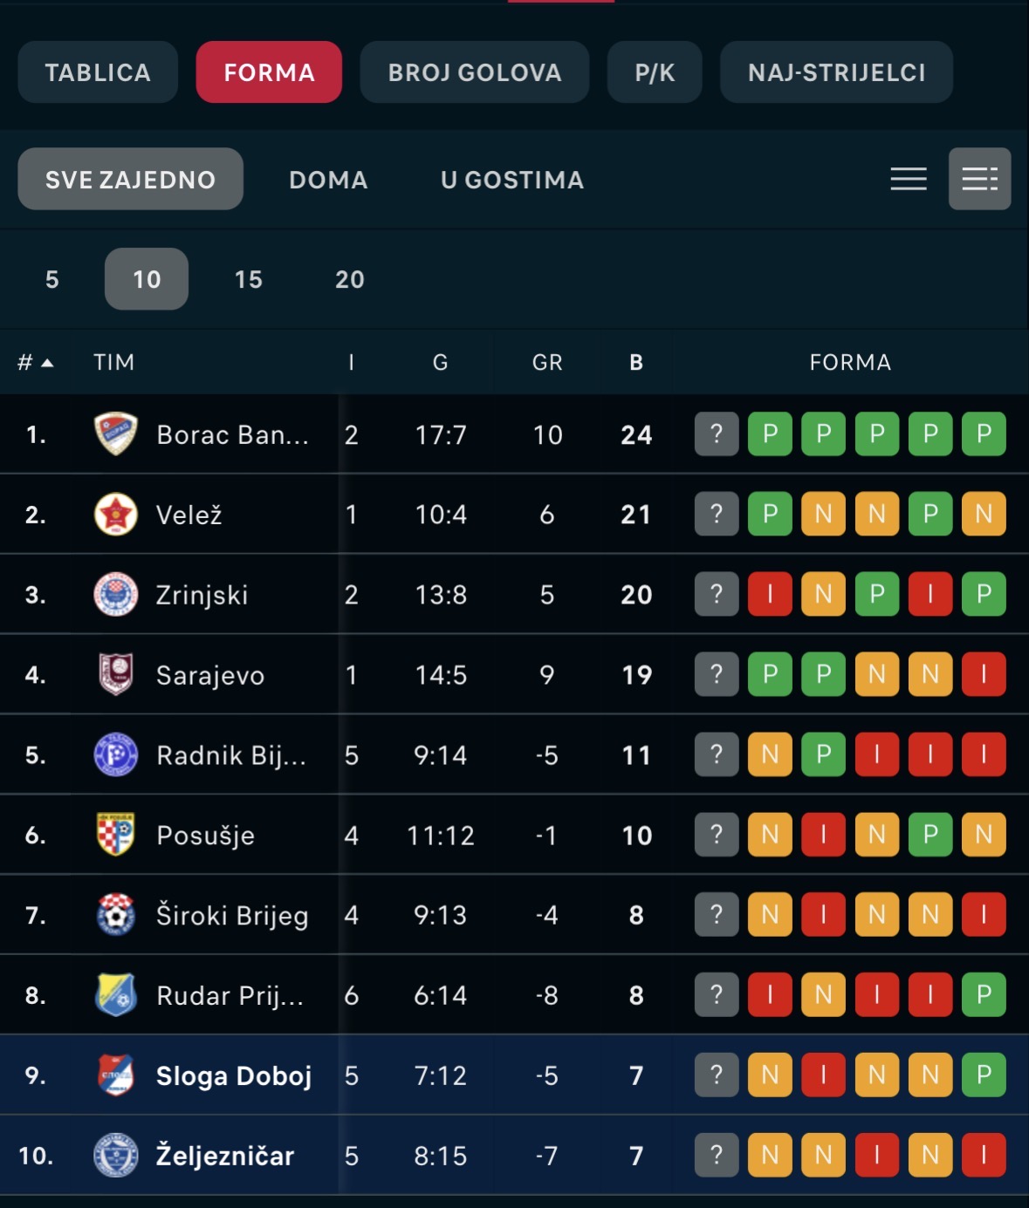The width and height of the screenshot is (1029, 1208).
Task: Toggle the detailed form view icon
Action: pyautogui.click(x=980, y=179)
